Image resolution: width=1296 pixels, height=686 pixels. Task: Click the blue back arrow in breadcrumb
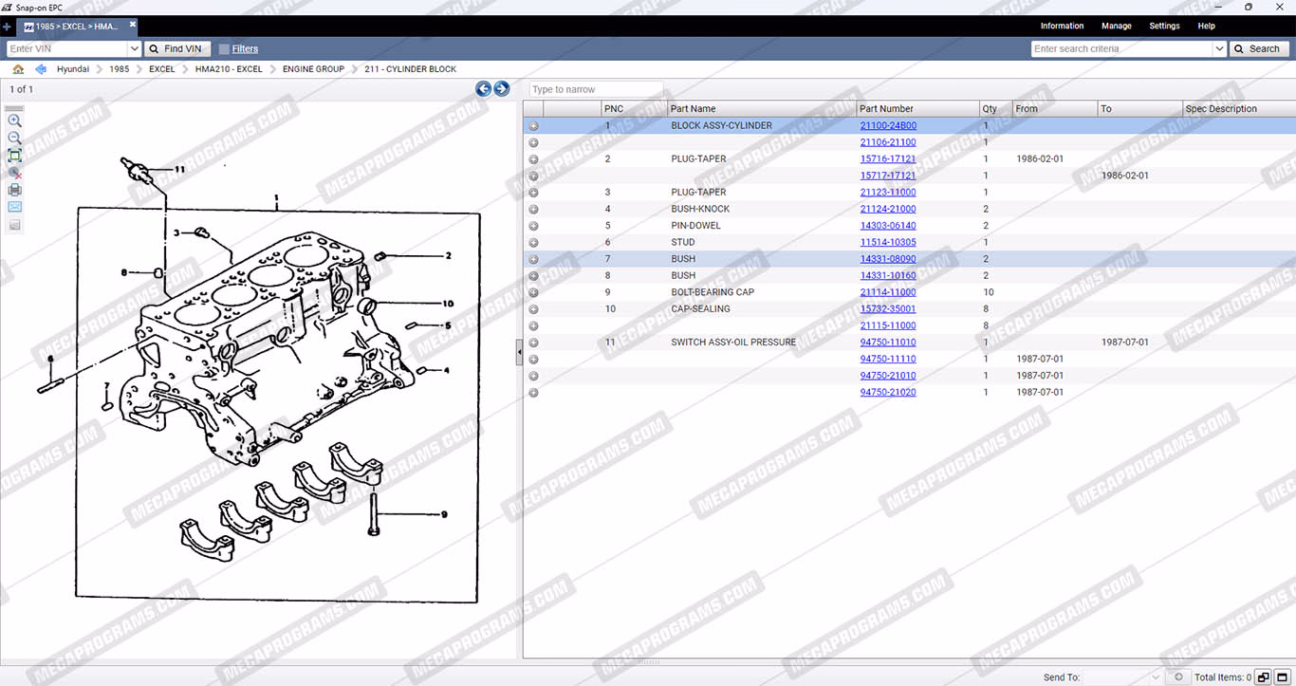tap(41, 69)
